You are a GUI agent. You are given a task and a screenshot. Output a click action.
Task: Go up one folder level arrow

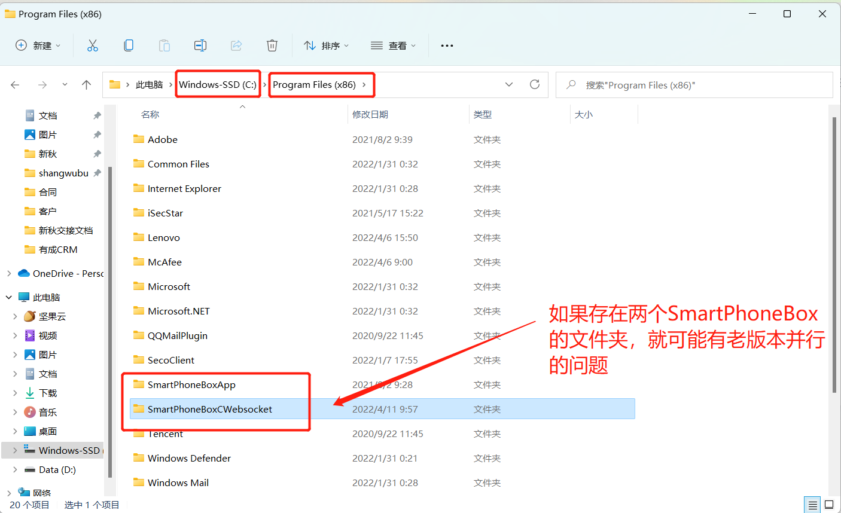point(87,85)
